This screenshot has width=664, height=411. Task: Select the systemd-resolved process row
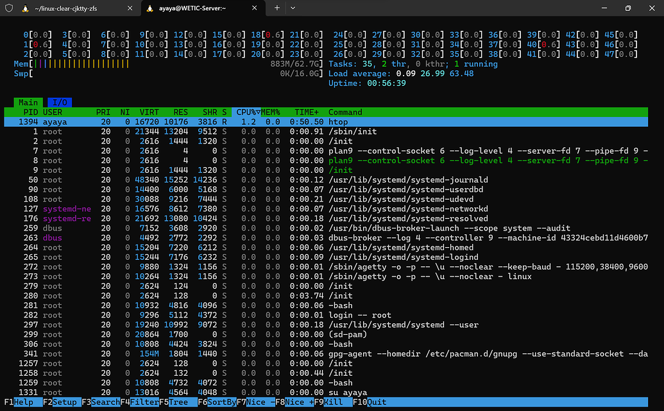[x=326, y=219]
